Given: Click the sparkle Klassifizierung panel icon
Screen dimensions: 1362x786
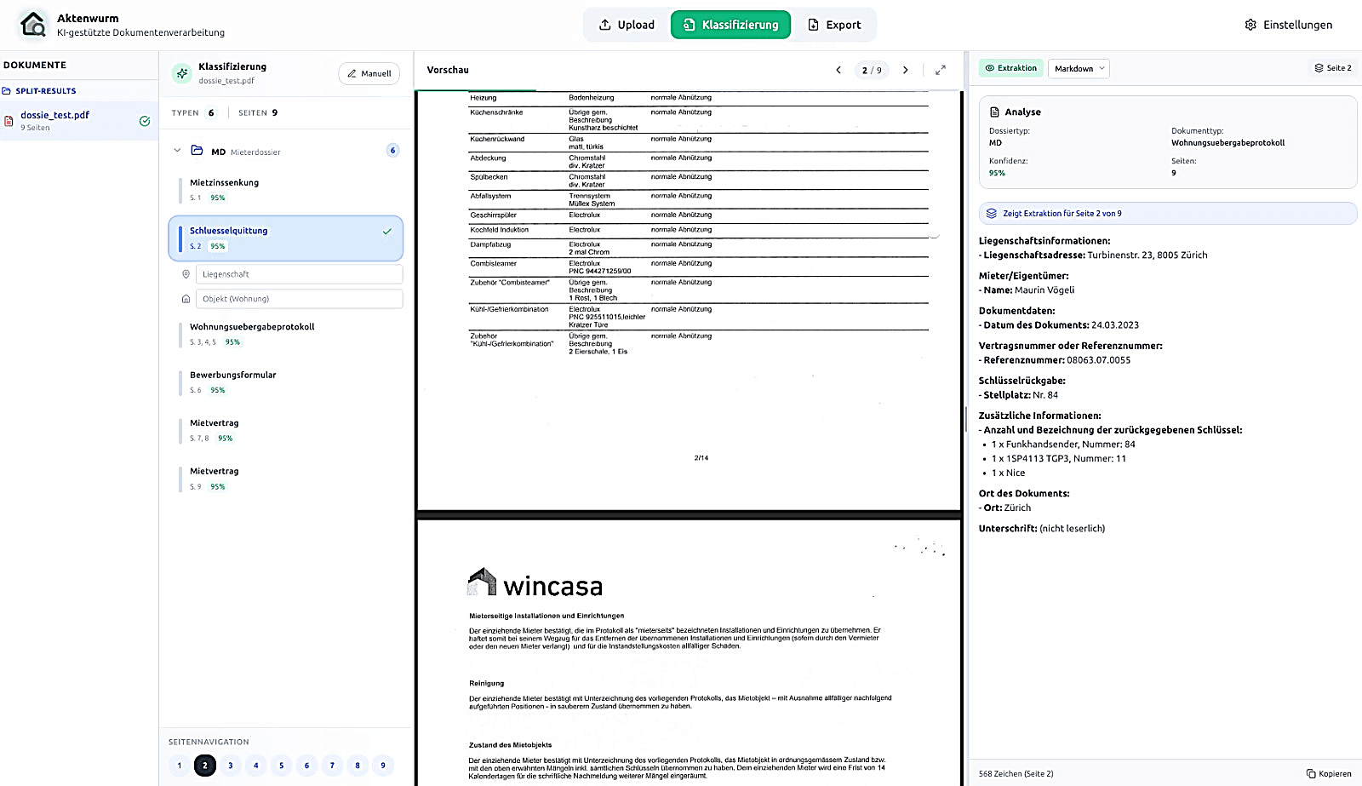Looking at the screenshot, I should (x=181, y=73).
